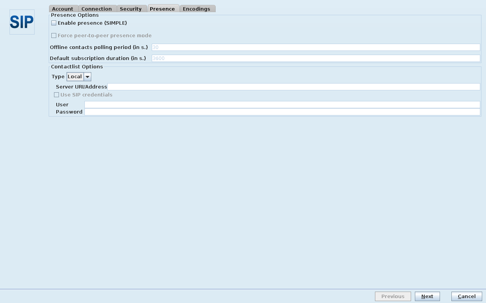The width and height of the screenshot is (486, 303).
Task: Click the Default subscription duration field
Action: tap(316, 58)
